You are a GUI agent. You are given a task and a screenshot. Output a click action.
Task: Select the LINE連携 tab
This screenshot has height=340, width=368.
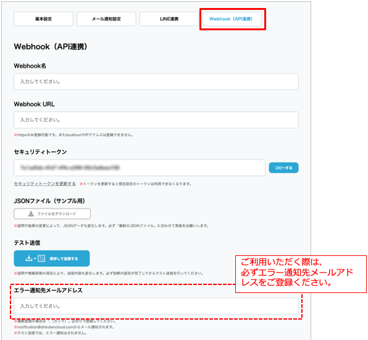tap(169, 19)
